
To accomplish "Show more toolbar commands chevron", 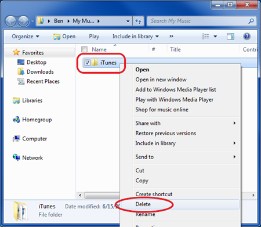I will coord(171,37).
